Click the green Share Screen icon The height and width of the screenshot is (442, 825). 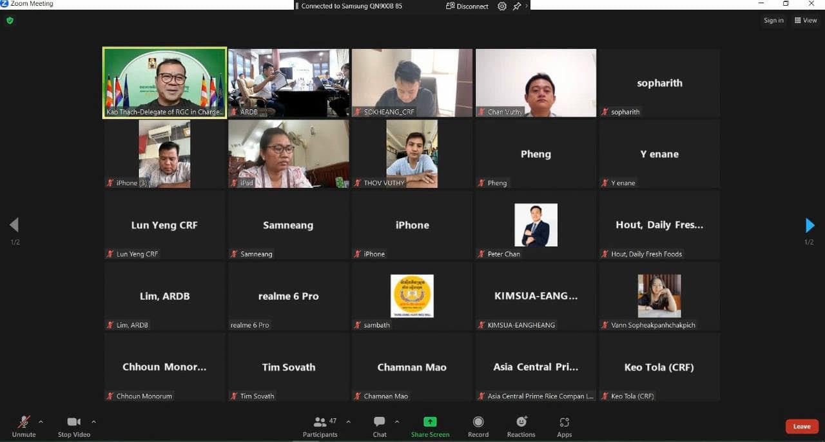pos(430,422)
